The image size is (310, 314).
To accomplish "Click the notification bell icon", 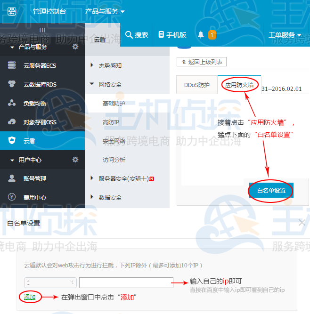I will point(201,35).
